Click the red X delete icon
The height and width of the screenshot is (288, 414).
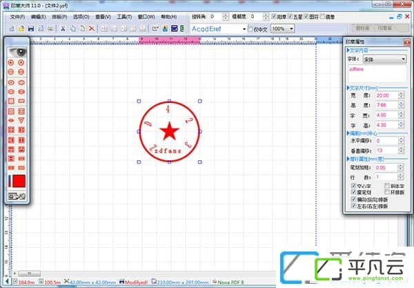click(92, 28)
